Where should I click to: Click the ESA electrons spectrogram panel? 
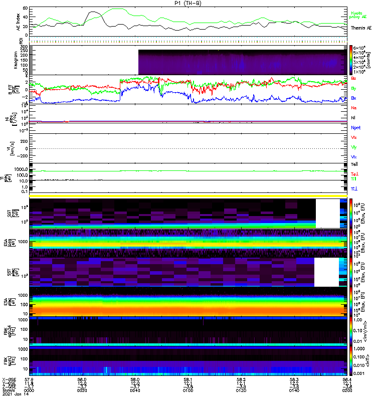[189, 302]
